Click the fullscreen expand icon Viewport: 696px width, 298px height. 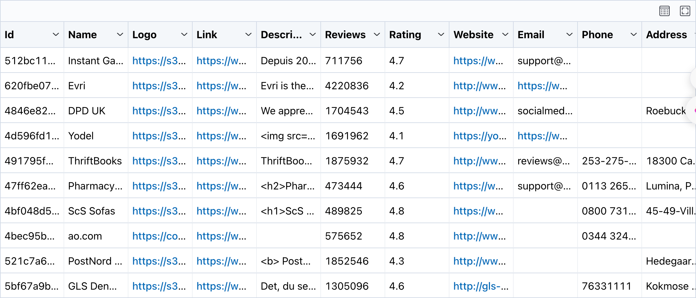685,11
